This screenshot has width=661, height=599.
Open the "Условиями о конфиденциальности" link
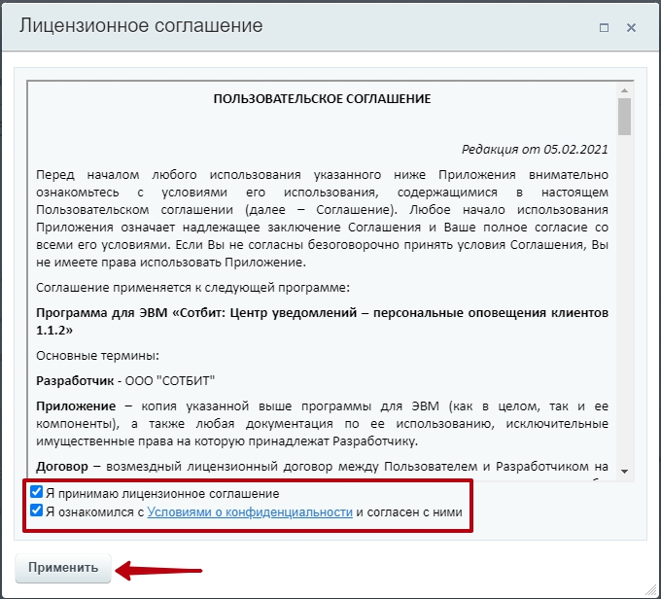pos(250,512)
